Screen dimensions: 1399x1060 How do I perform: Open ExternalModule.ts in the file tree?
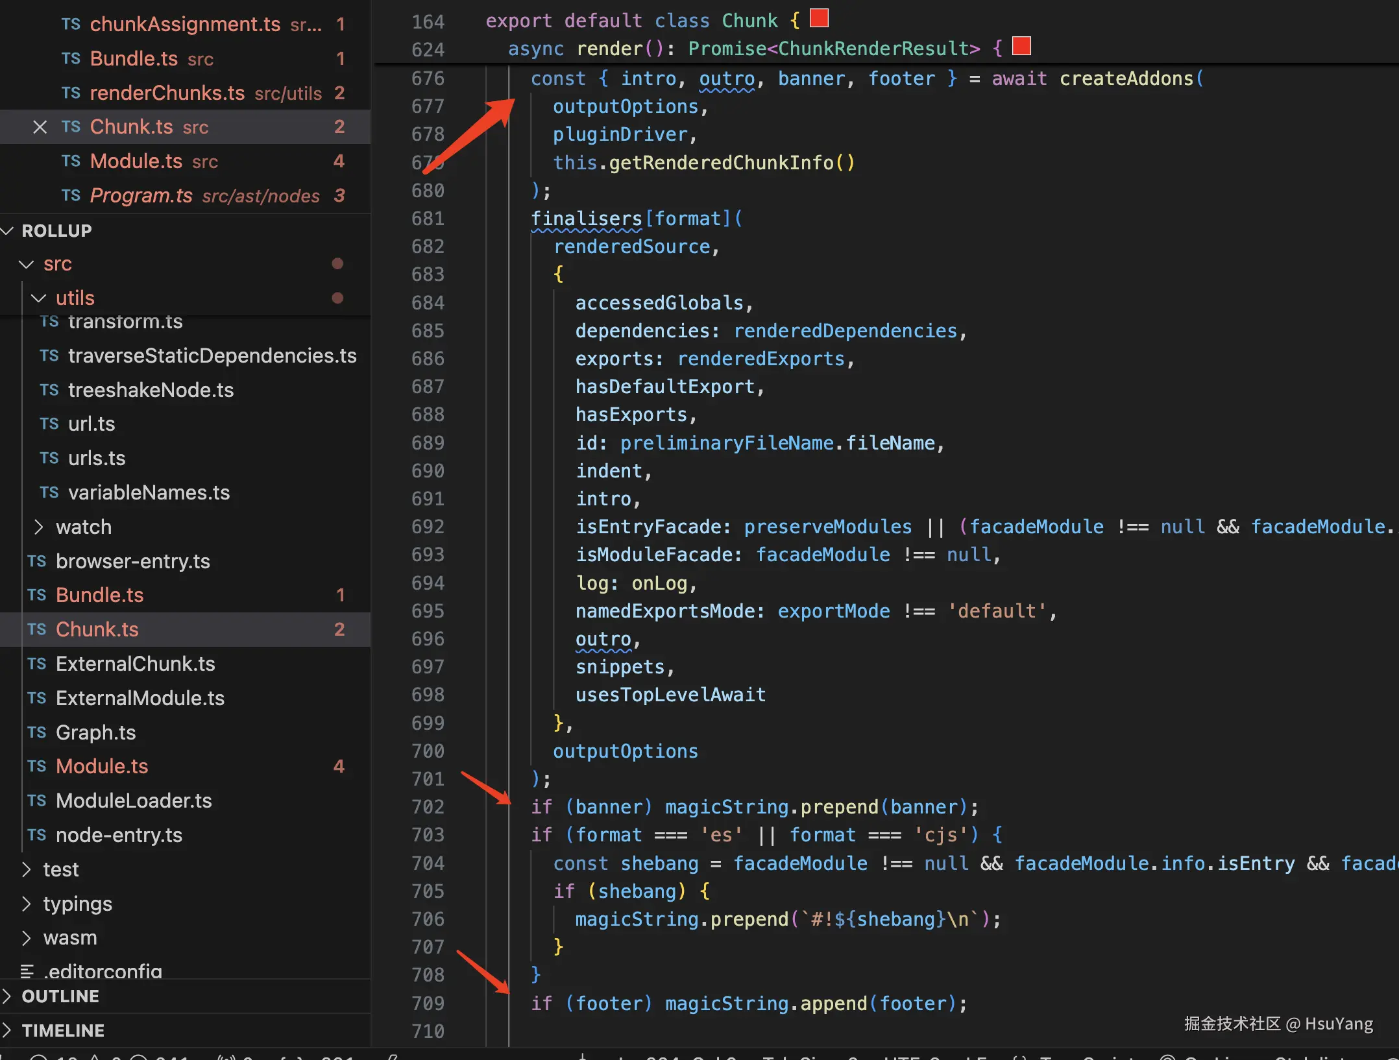pos(140,698)
